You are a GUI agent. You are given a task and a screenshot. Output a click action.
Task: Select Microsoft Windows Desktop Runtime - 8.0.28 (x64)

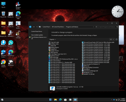96,54
